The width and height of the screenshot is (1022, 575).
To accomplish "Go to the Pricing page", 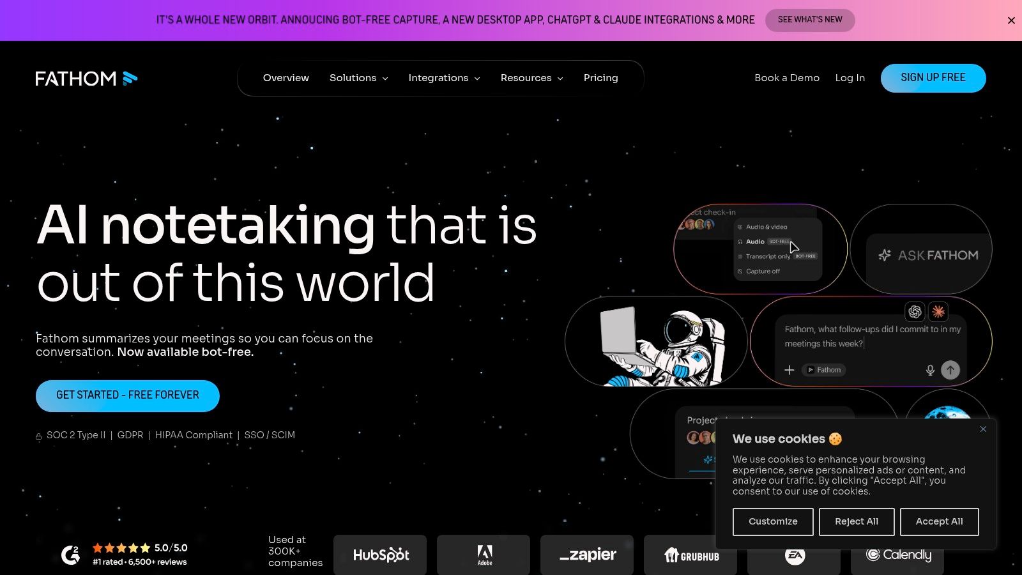I will pos(601,78).
